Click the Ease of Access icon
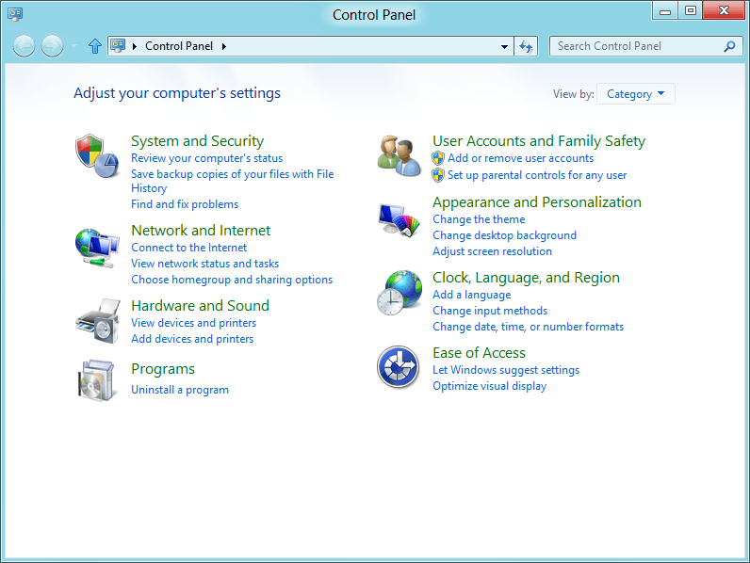750x563 pixels. pos(398,366)
